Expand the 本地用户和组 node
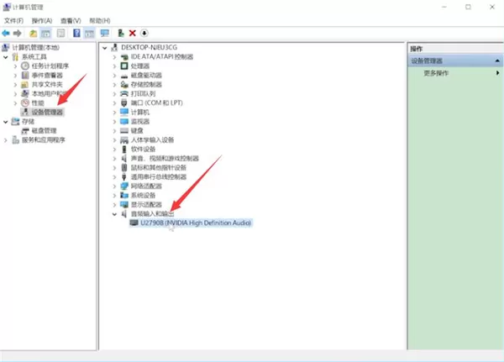The height and width of the screenshot is (362, 504). 15,94
